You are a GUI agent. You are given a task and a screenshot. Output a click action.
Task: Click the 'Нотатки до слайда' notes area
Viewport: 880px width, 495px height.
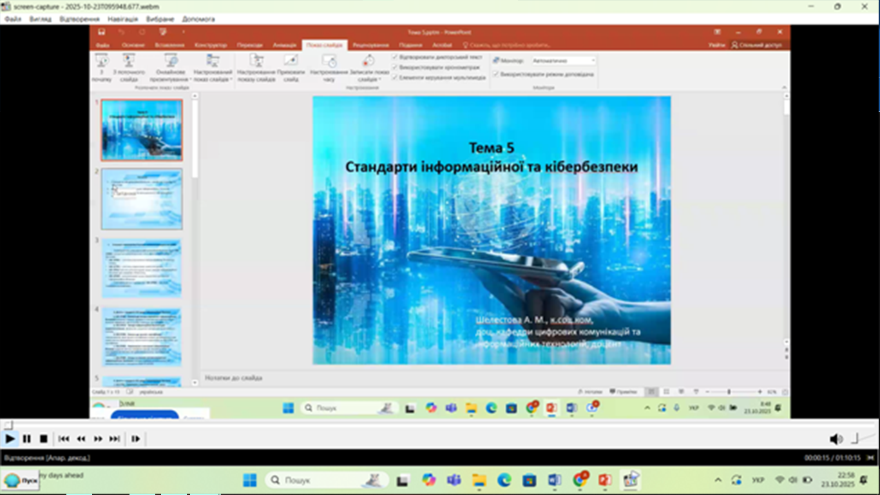coord(451,378)
